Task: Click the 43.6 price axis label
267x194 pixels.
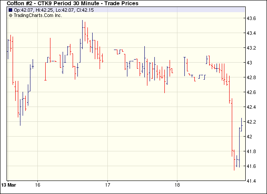Action: pos(251,18)
